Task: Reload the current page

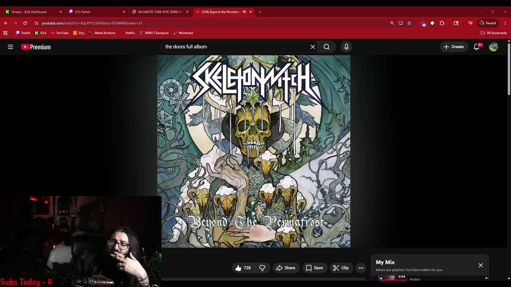Action: (25, 23)
